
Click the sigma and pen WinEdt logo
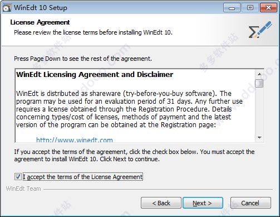[x=261, y=30]
